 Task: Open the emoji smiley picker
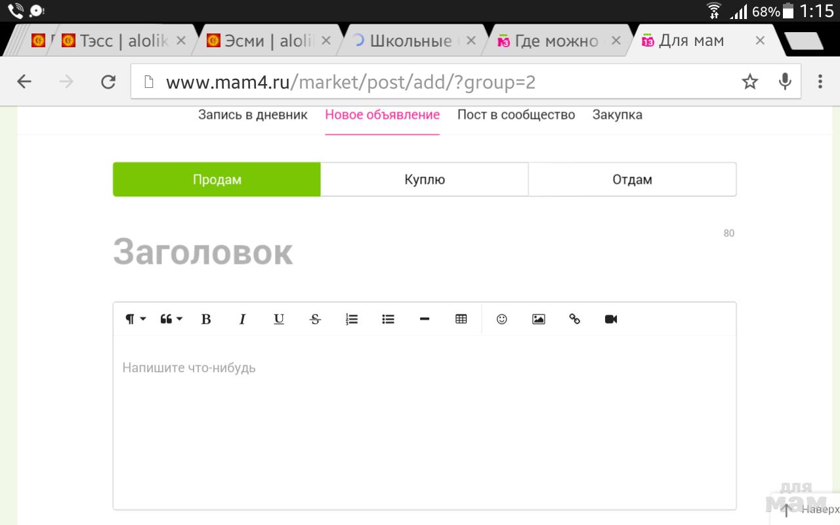(502, 320)
